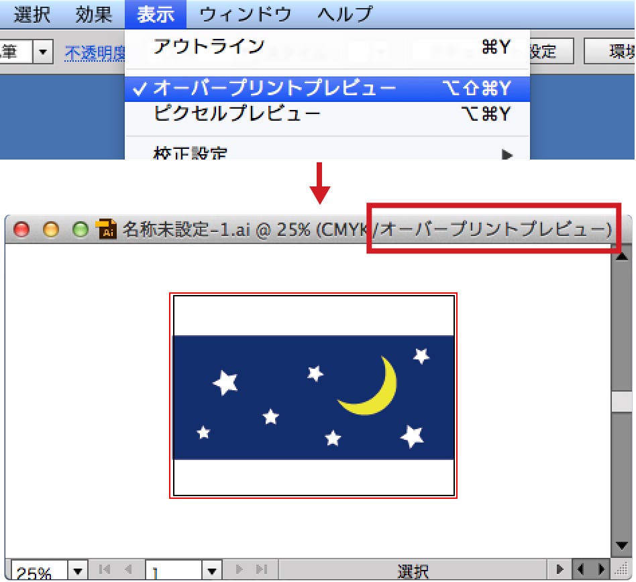
Task: Open the artboard number dropdown
Action: [x=212, y=571]
